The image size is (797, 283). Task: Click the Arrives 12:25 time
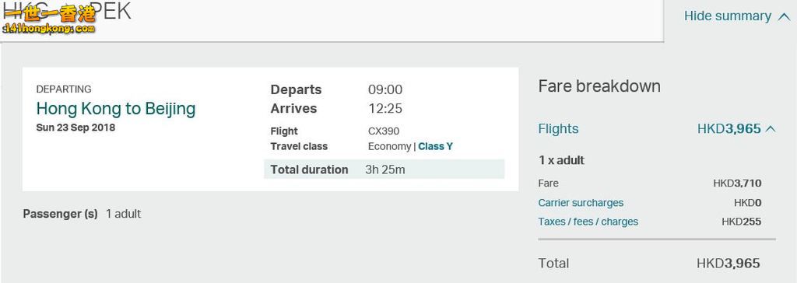pyautogui.click(x=385, y=109)
